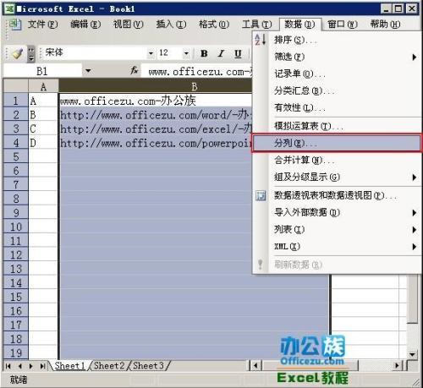Toggle Bold formatting button
Image resolution: width=423 pixels, height=388 pixels.
[204, 53]
